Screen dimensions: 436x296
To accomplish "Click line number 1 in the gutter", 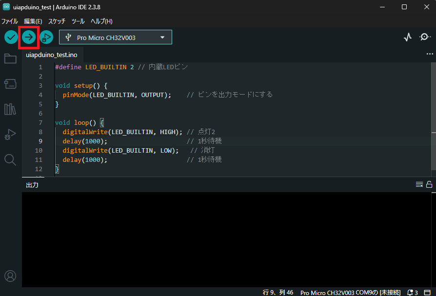I will (40, 67).
